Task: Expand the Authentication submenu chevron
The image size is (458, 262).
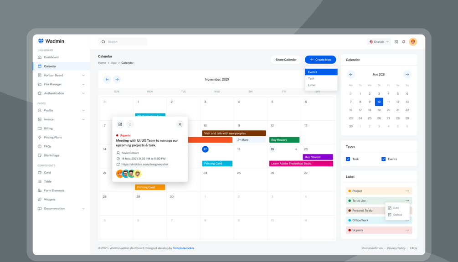Action: [83, 93]
